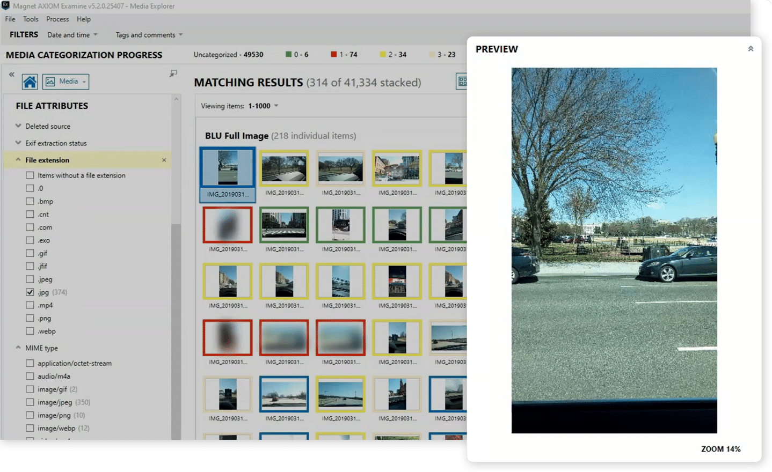772x472 pixels.
Task: Collapse the Preview panel with chevron icon
Action: pos(751,49)
